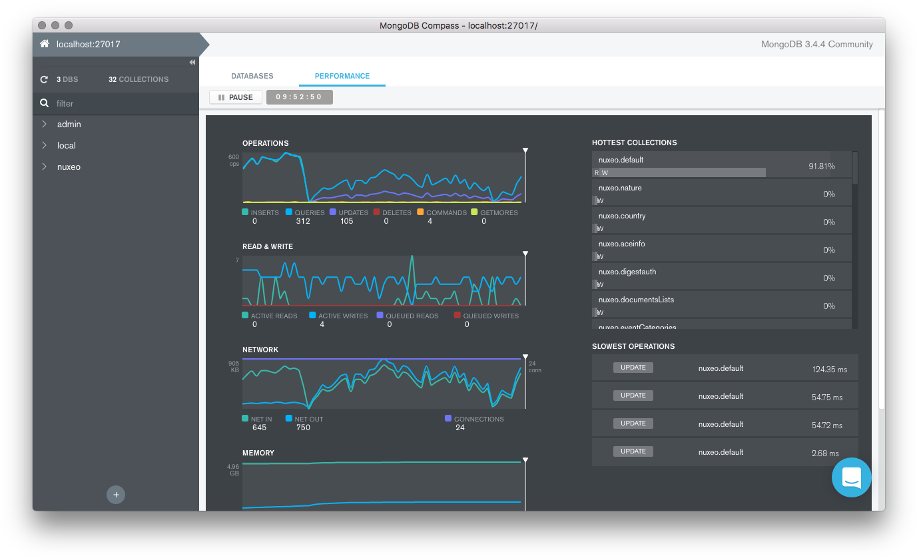Select nuxeo.nature in Hottest Collections

click(721, 192)
